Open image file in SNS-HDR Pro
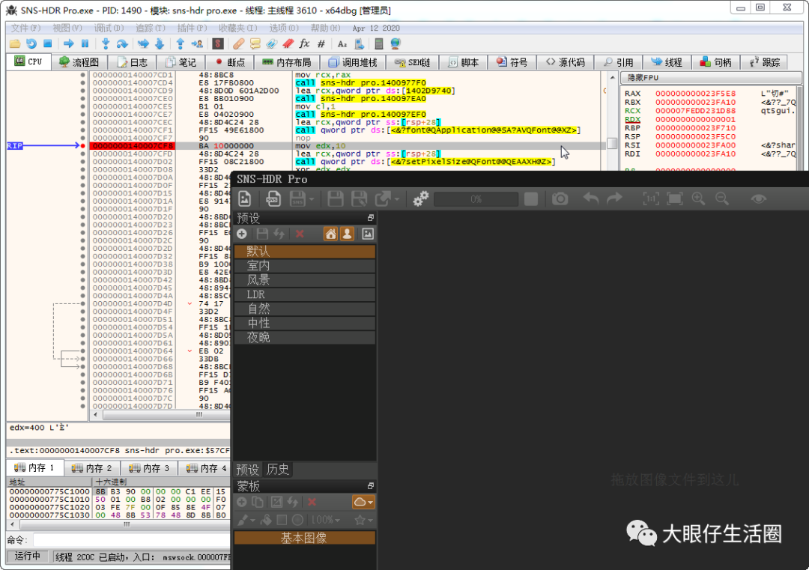The height and width of the screenshot is (570, 809). pos(244,198)
